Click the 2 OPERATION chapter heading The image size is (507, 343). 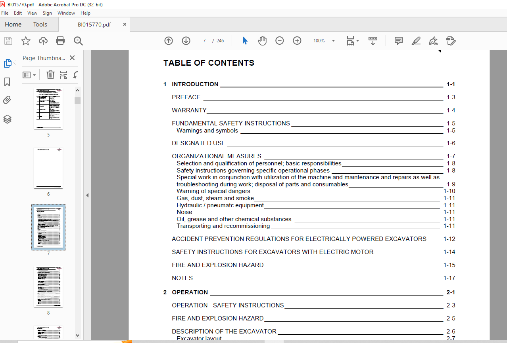click(309, 292)
